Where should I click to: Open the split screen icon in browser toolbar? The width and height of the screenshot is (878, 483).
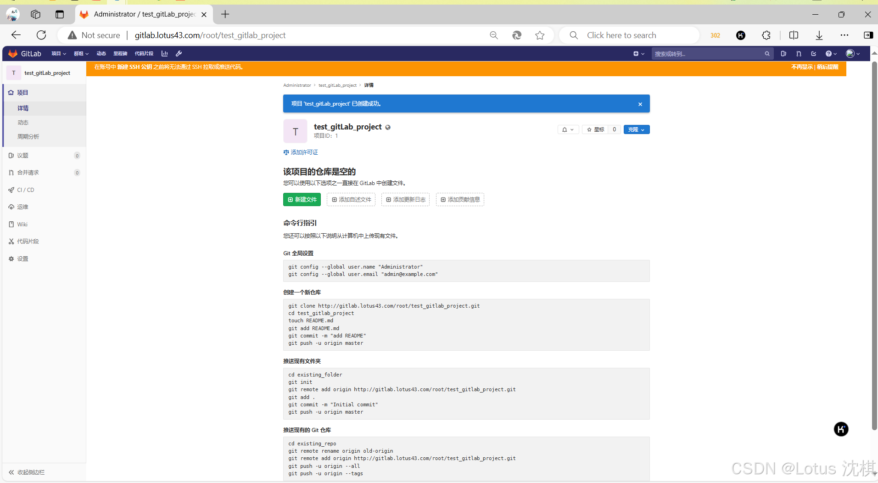(794, 35)
